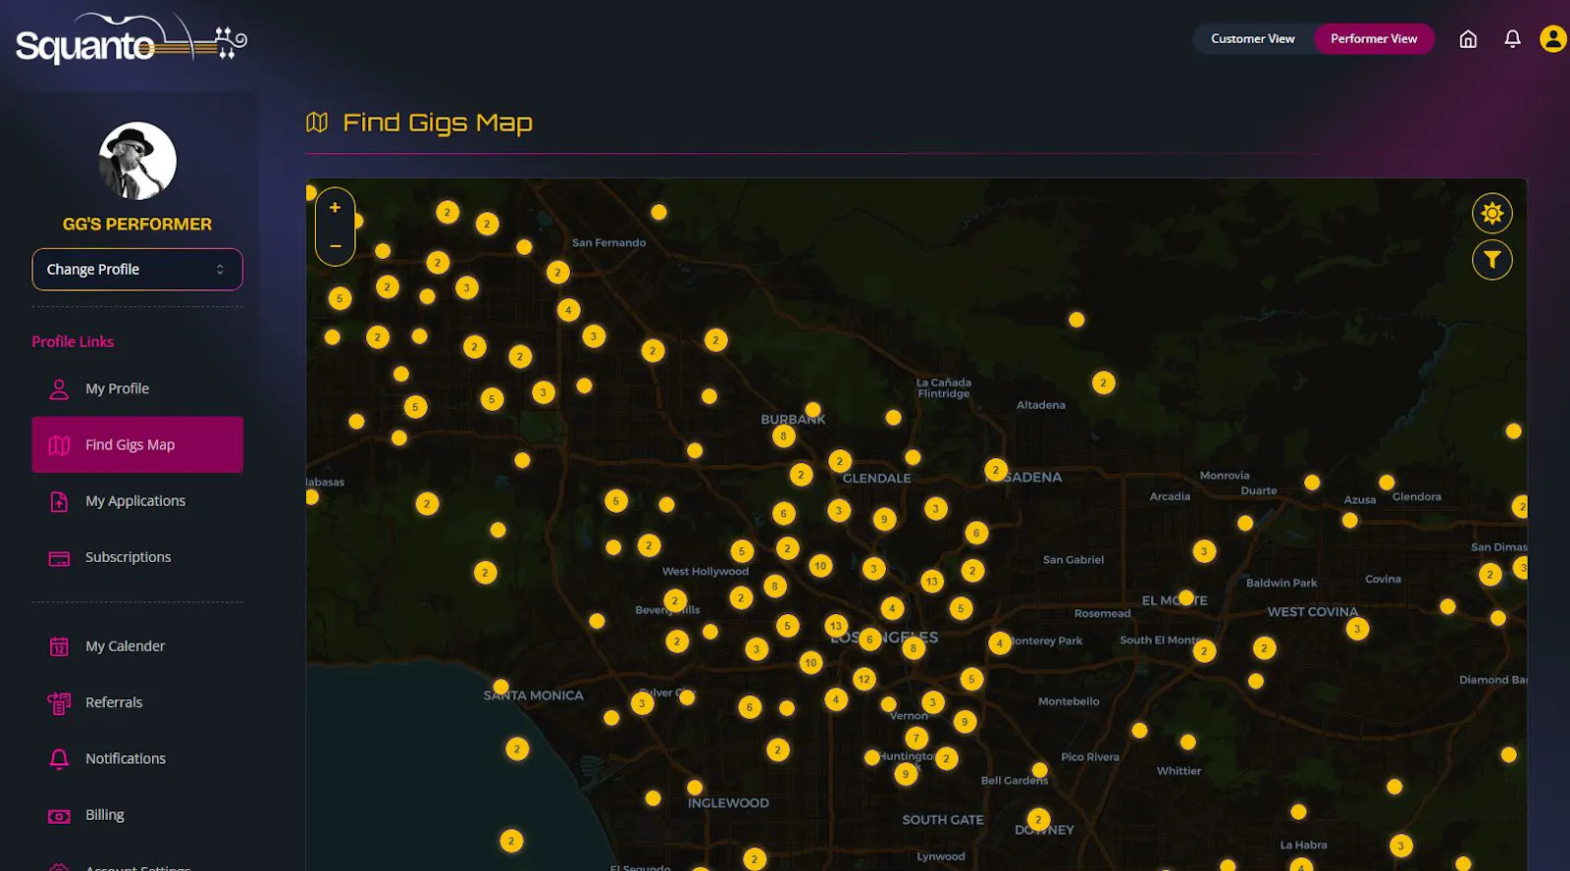Screen dimensions: 1570x871
Task: Switch to Performer View
Action: (1374, 39)
